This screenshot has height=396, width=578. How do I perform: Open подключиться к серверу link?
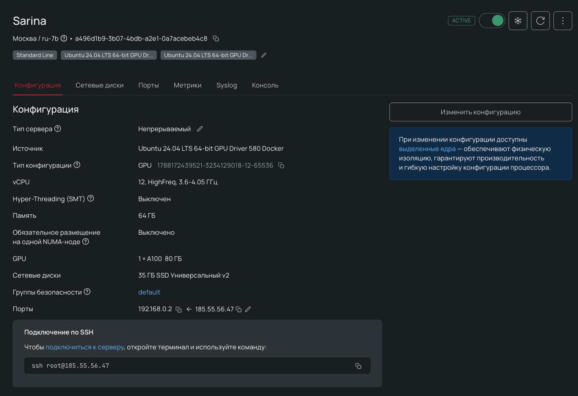85,347
